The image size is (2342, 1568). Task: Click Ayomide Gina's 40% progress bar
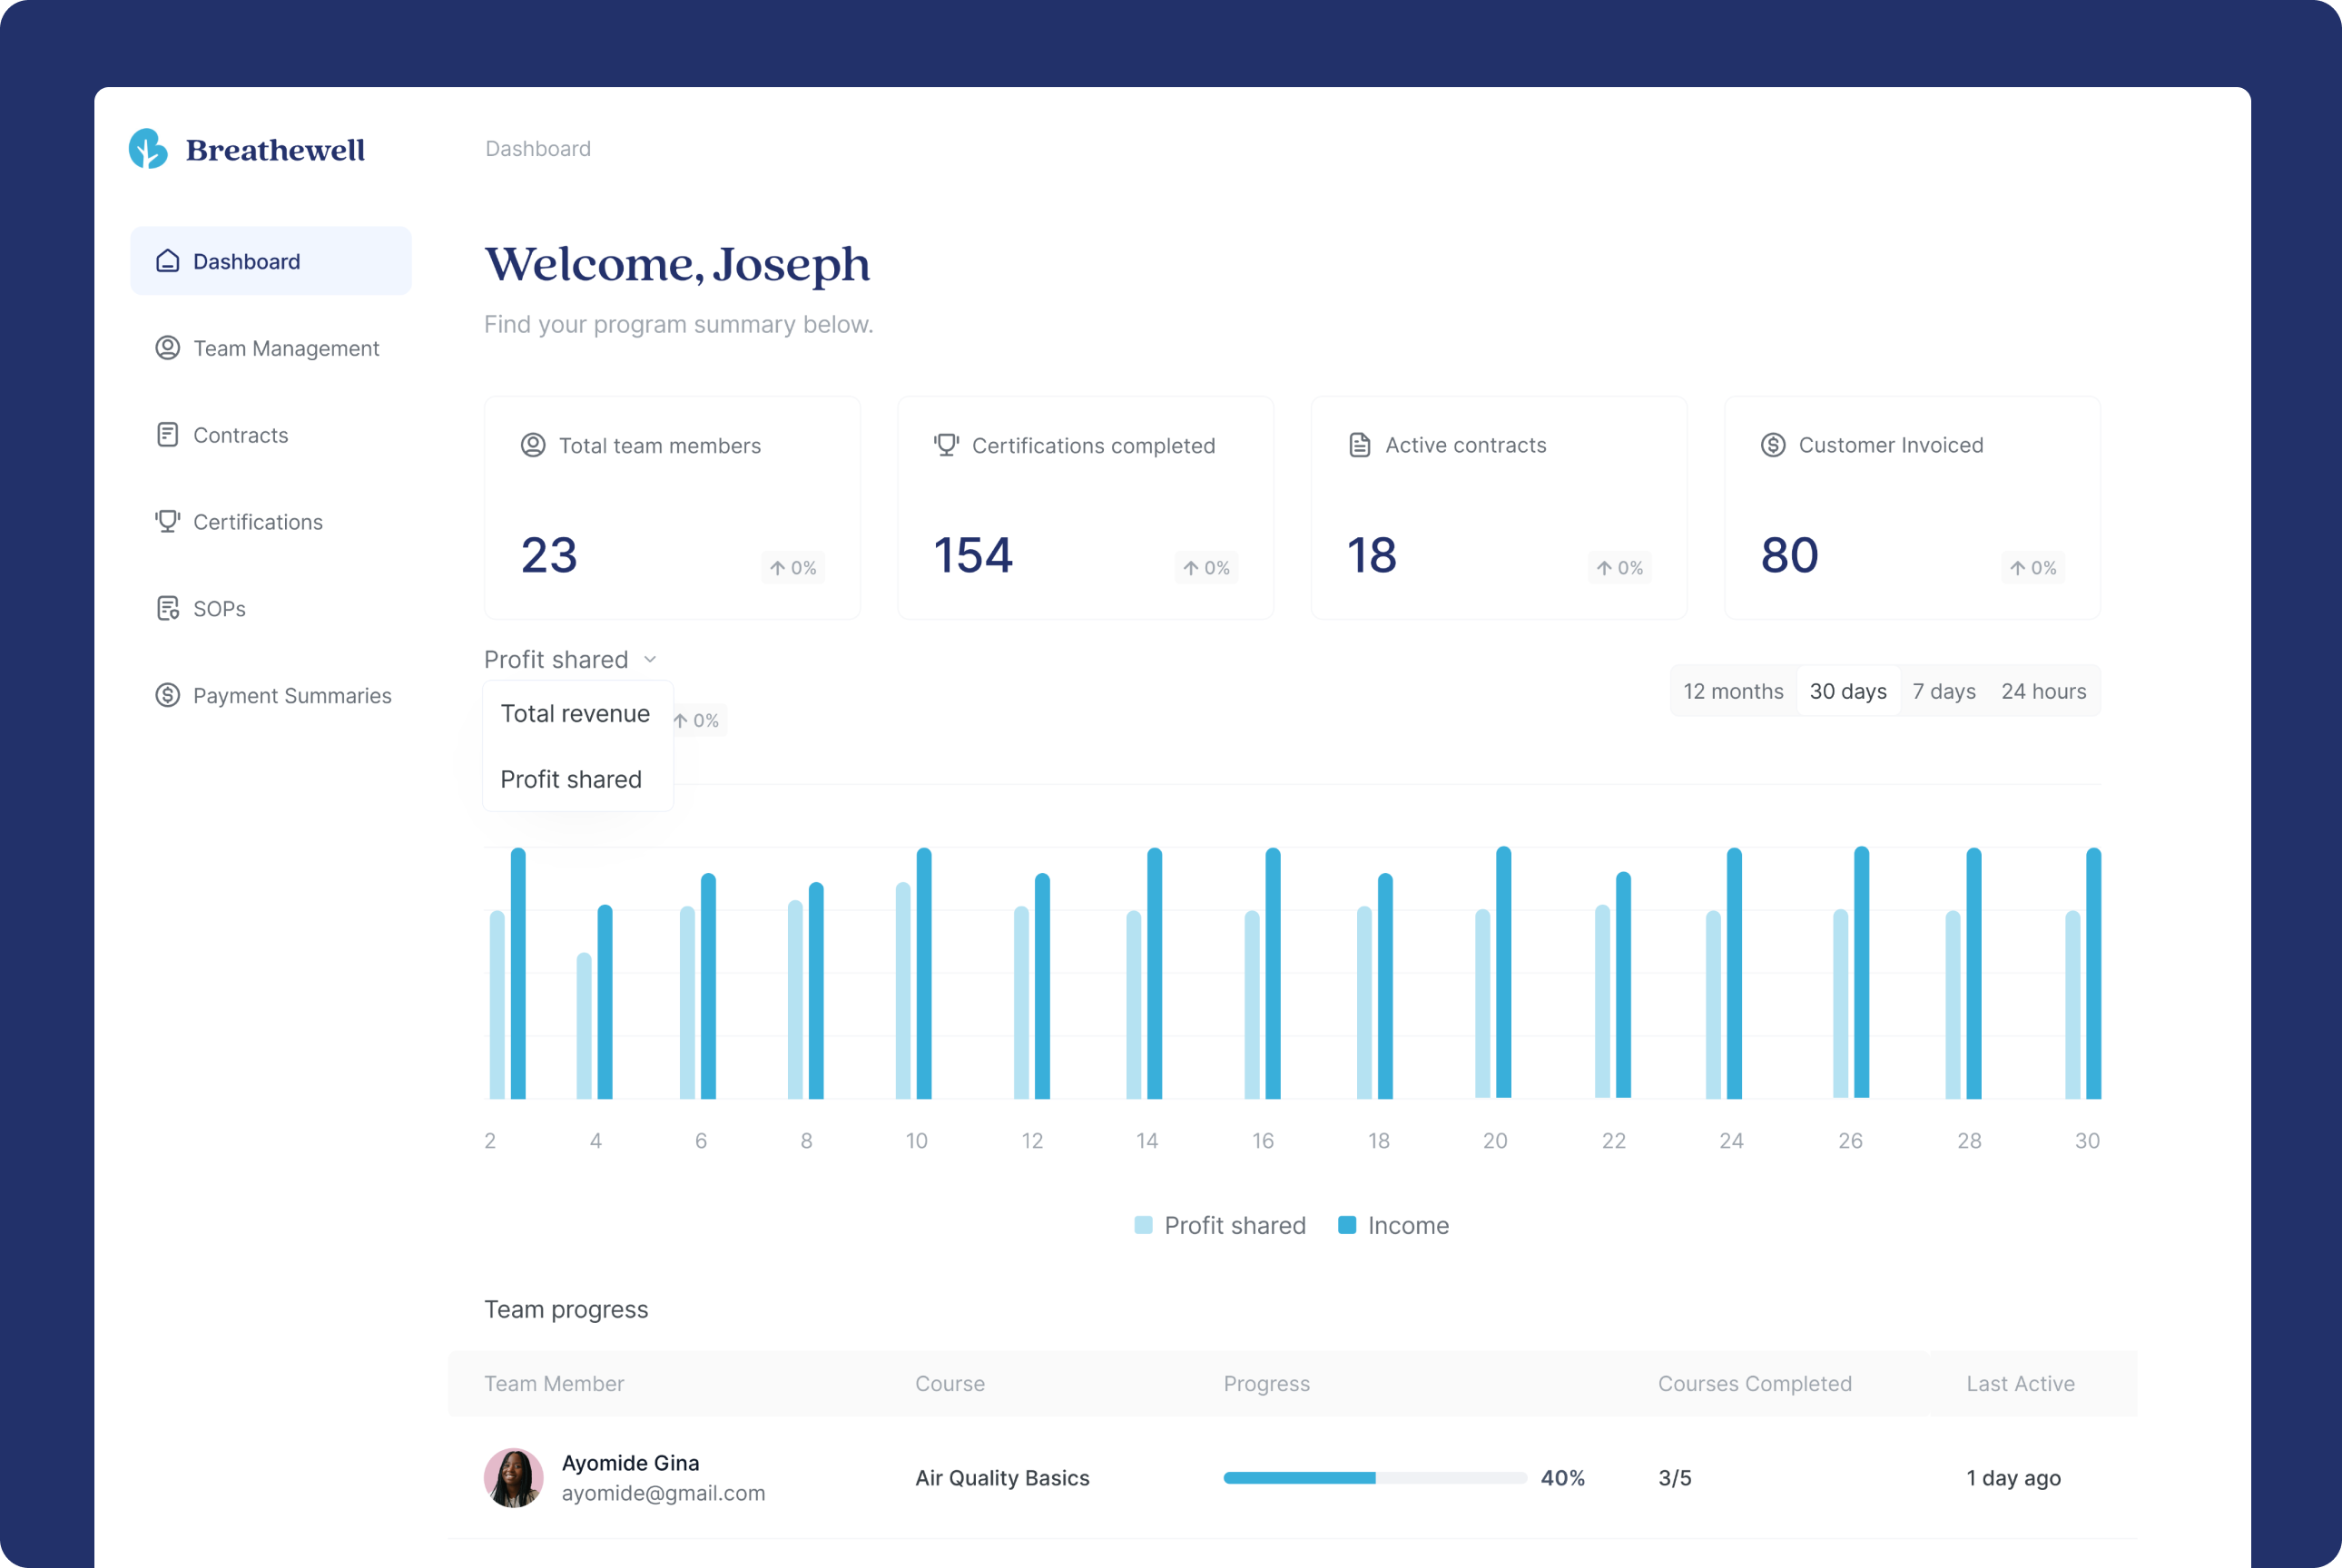pos(1374,1478)
